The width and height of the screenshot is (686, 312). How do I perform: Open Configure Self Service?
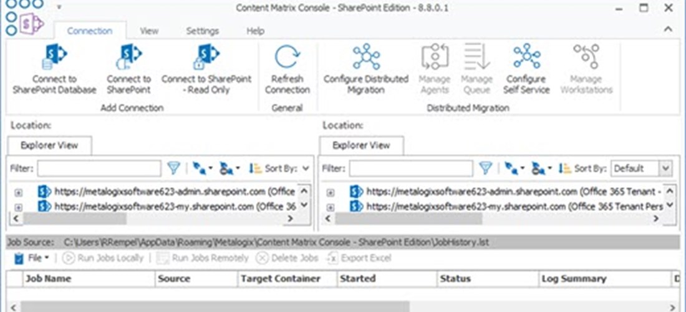tap(526, 58)
